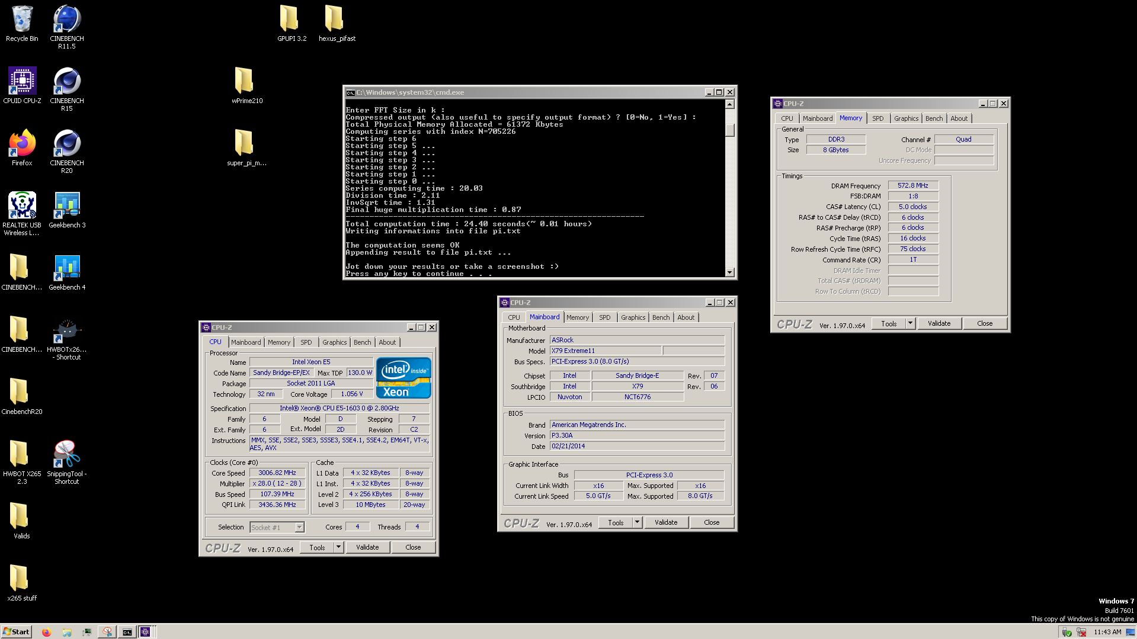Click the disconnected network tray icon

pyautogui.click(x=1081, y=632)
